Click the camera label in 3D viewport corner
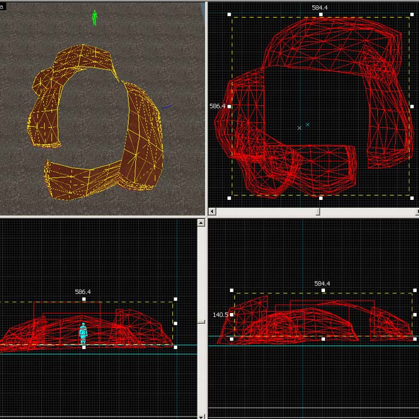Image resolution: width=419 pixels, height=419 pixels. click(x=2, y=6)
